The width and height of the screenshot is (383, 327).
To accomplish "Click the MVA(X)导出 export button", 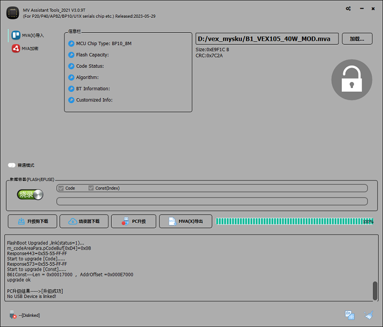I will pyautogui.click(x=186, y=221).
